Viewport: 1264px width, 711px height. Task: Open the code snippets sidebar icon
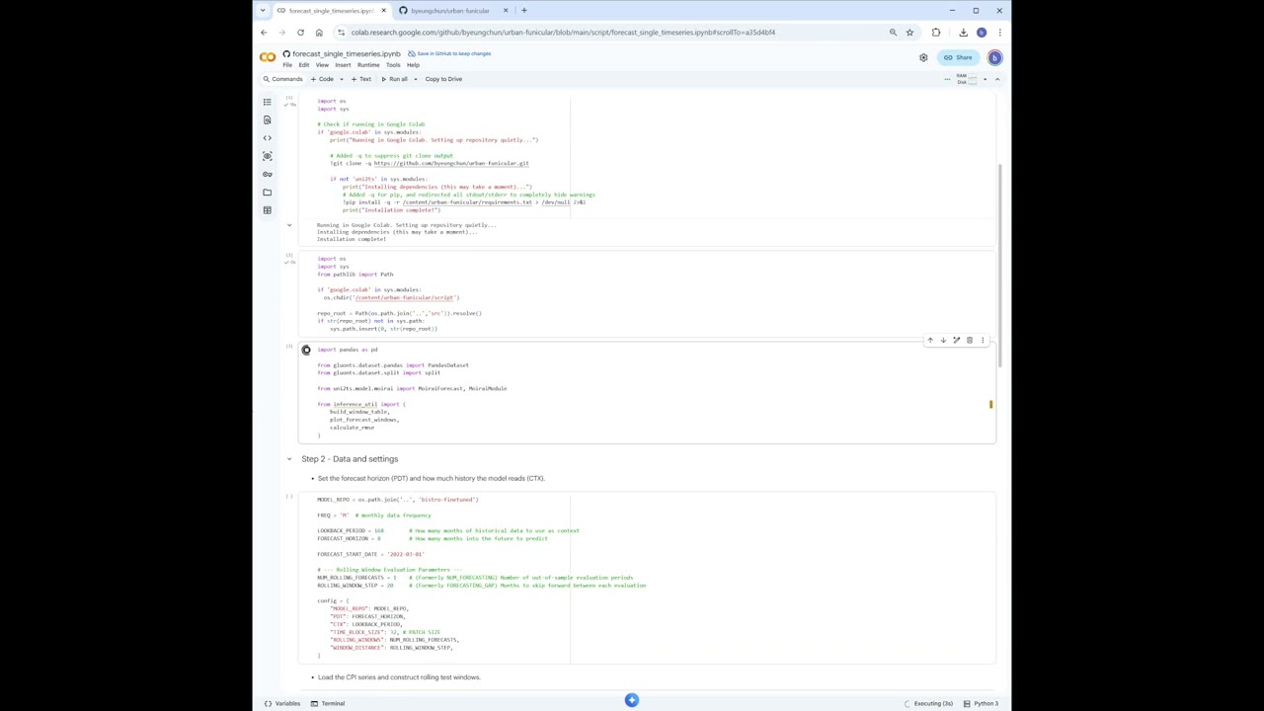tap(267, 138)
